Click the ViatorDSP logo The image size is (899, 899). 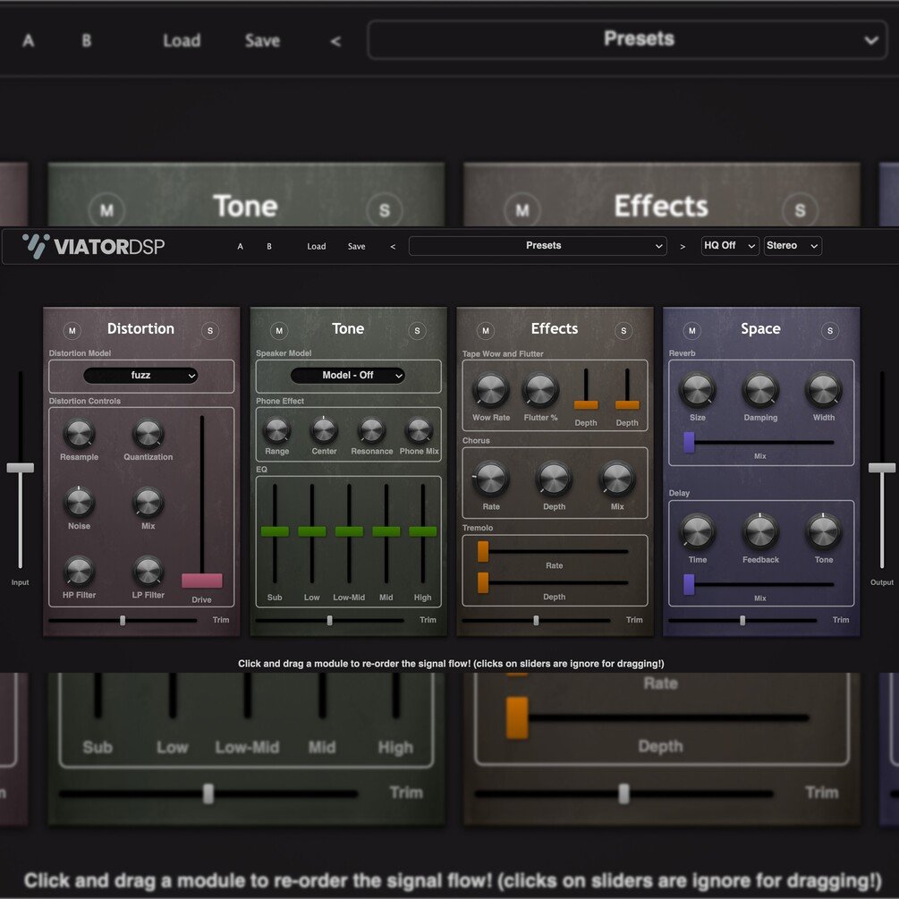(93, 247)
